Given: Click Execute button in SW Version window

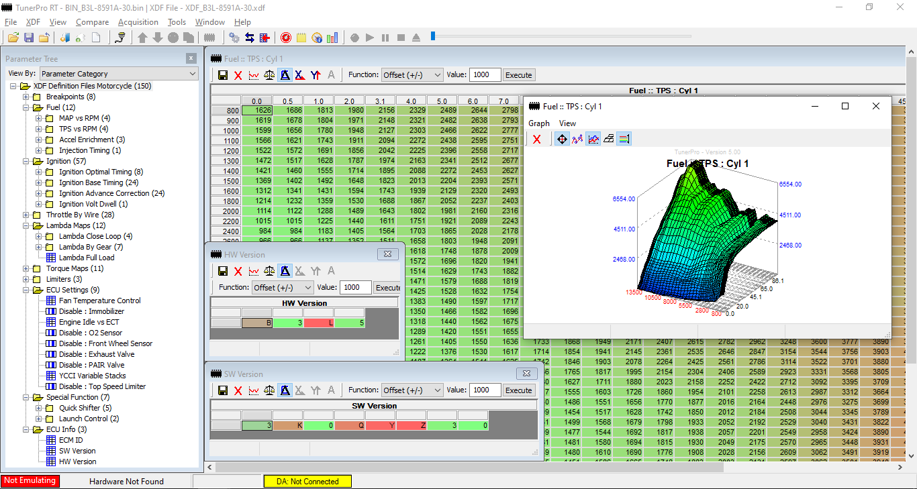Looking at the screenshot, I should tap(518, 390).
